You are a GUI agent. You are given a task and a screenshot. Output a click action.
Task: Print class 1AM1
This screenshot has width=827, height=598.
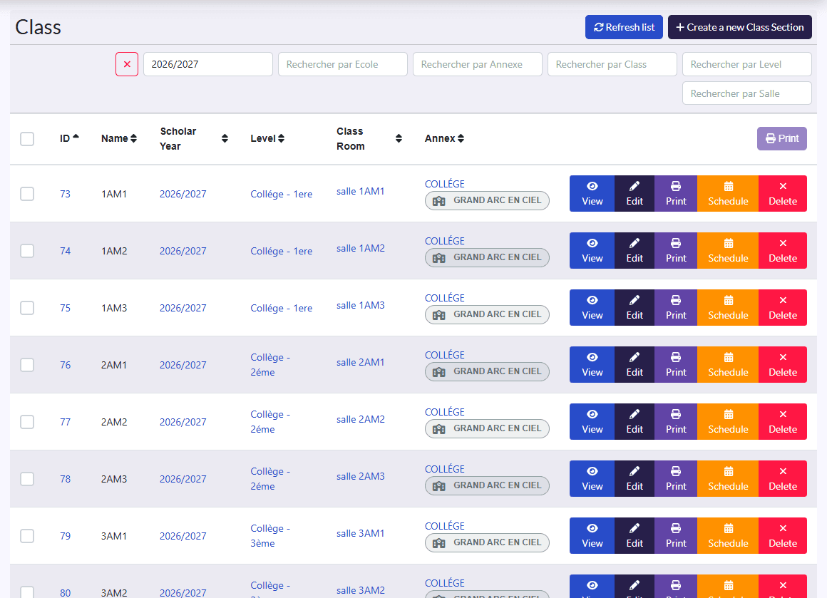(x=676, y=194)
